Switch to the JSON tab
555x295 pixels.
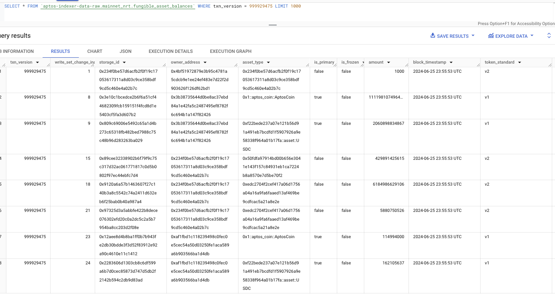coord(125,51)
